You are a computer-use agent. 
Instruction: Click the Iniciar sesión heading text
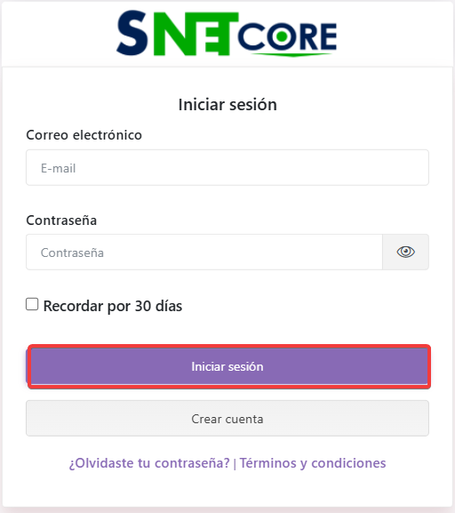227,105
